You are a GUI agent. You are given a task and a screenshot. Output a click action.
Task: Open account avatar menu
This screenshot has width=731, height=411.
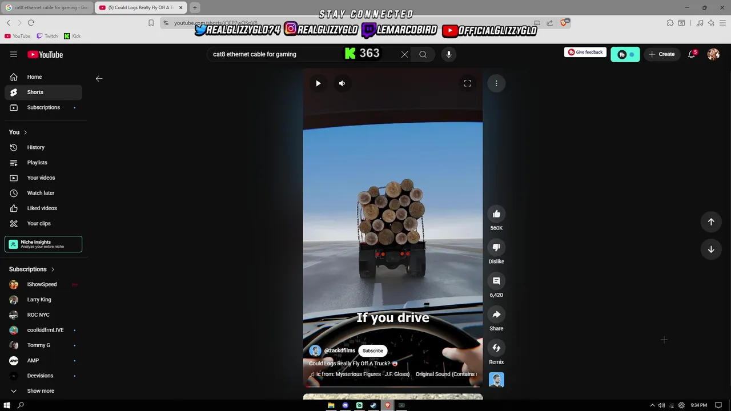coord(713,54)
